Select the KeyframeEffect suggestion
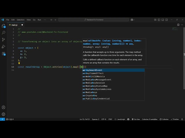The height and width of the screenshot is (138, 185). tap(113, 73)
